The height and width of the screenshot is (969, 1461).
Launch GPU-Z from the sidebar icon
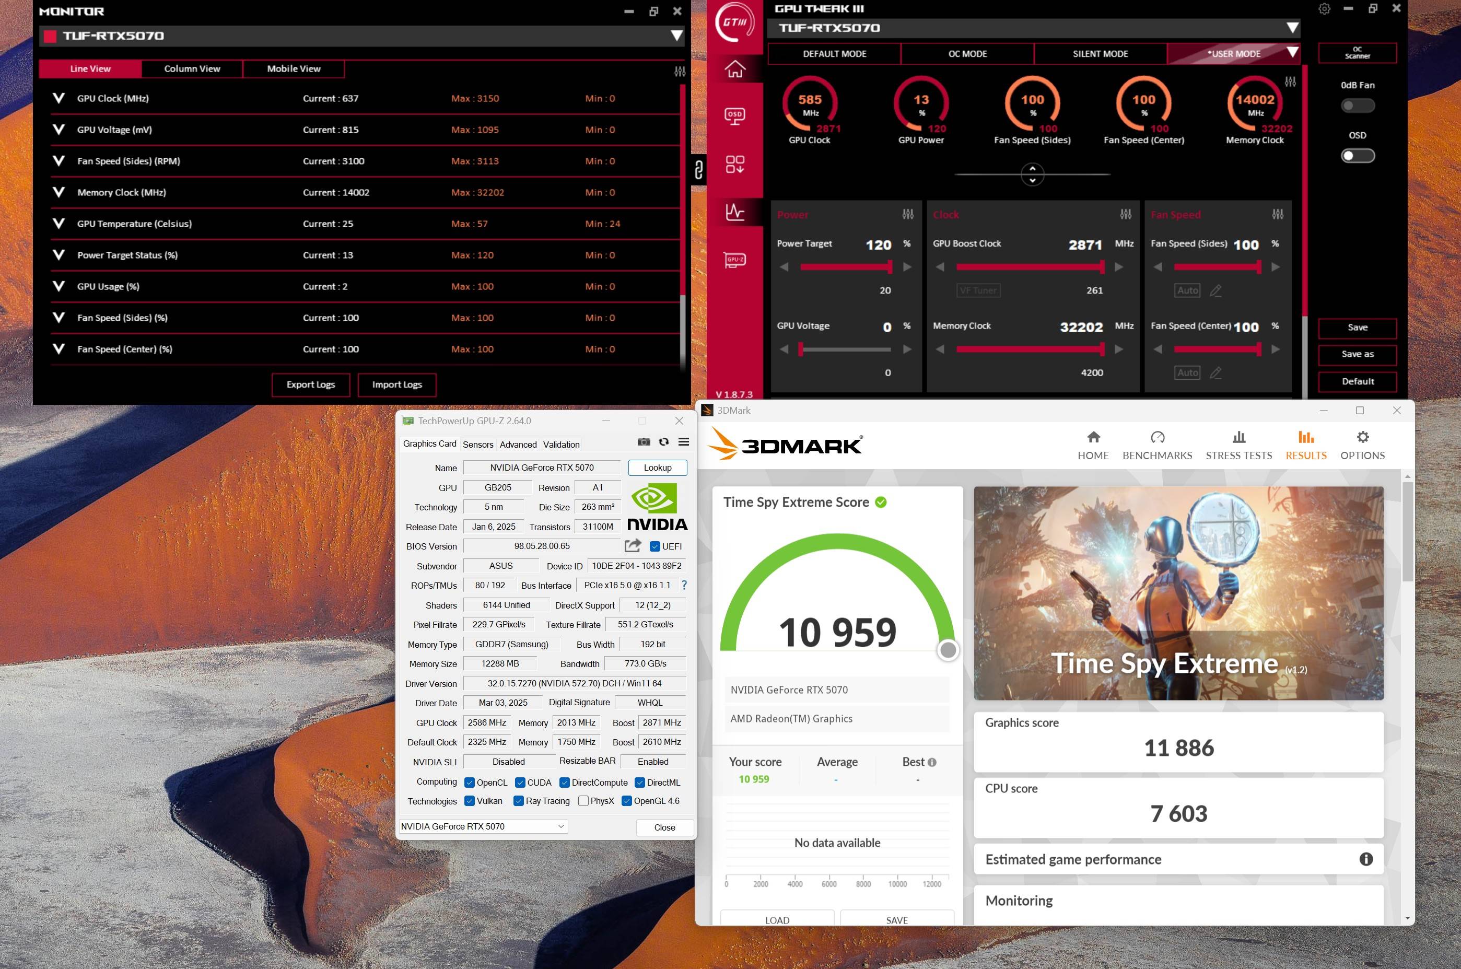pos(734,260)
